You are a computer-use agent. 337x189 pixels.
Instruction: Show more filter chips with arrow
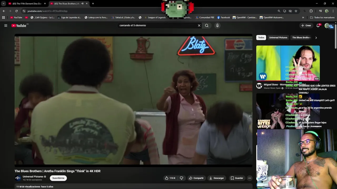pos(316,38)
